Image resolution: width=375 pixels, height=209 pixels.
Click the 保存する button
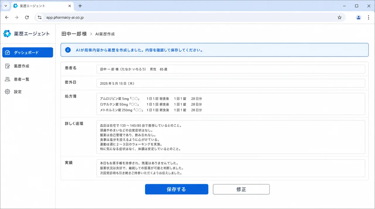coord(176,189)
